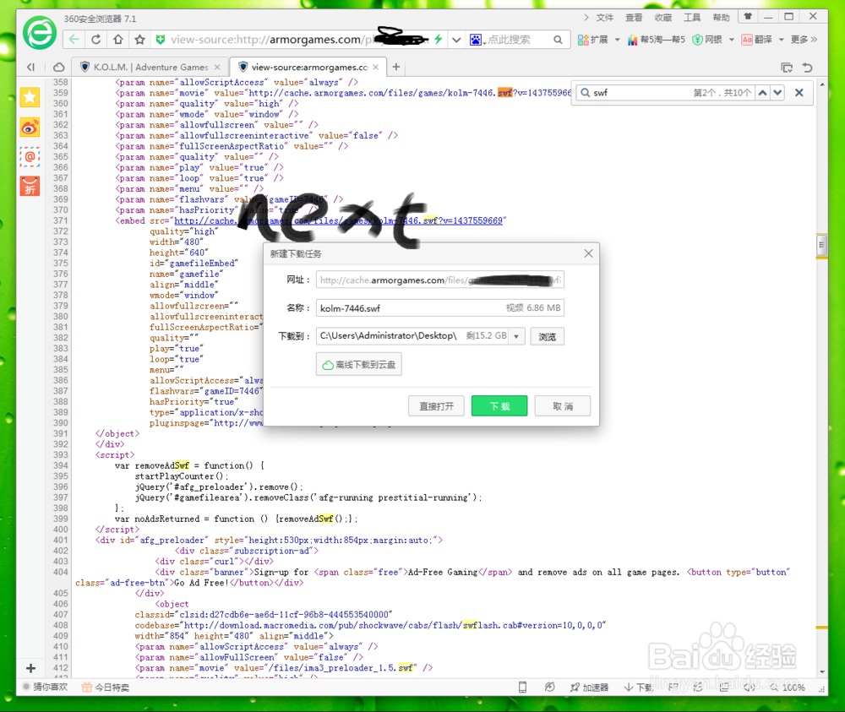
Task: Open the tab list window icon
Action: (x=787, y=68)
